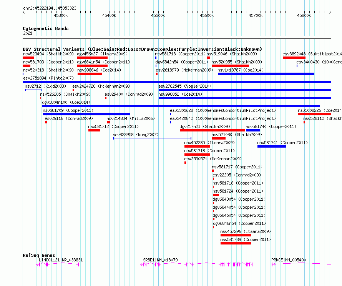The width and height of the screenshot is (342, 286).
Task: Select the LINC01121|NR_033831 gene label
Action: click(x=61, y=260)
